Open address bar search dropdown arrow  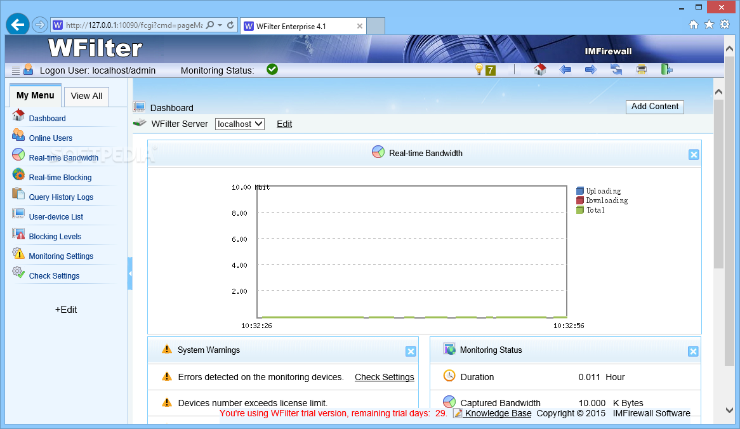[220, 25]
